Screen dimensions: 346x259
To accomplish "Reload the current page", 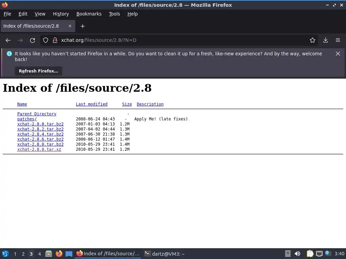I will 32,40.
